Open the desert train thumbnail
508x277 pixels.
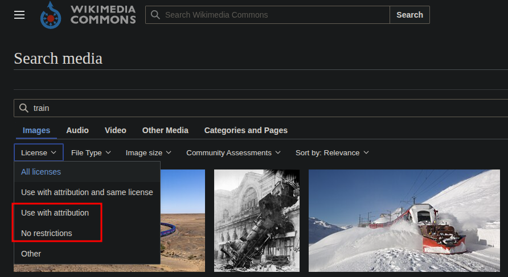[x=183, y=220]
